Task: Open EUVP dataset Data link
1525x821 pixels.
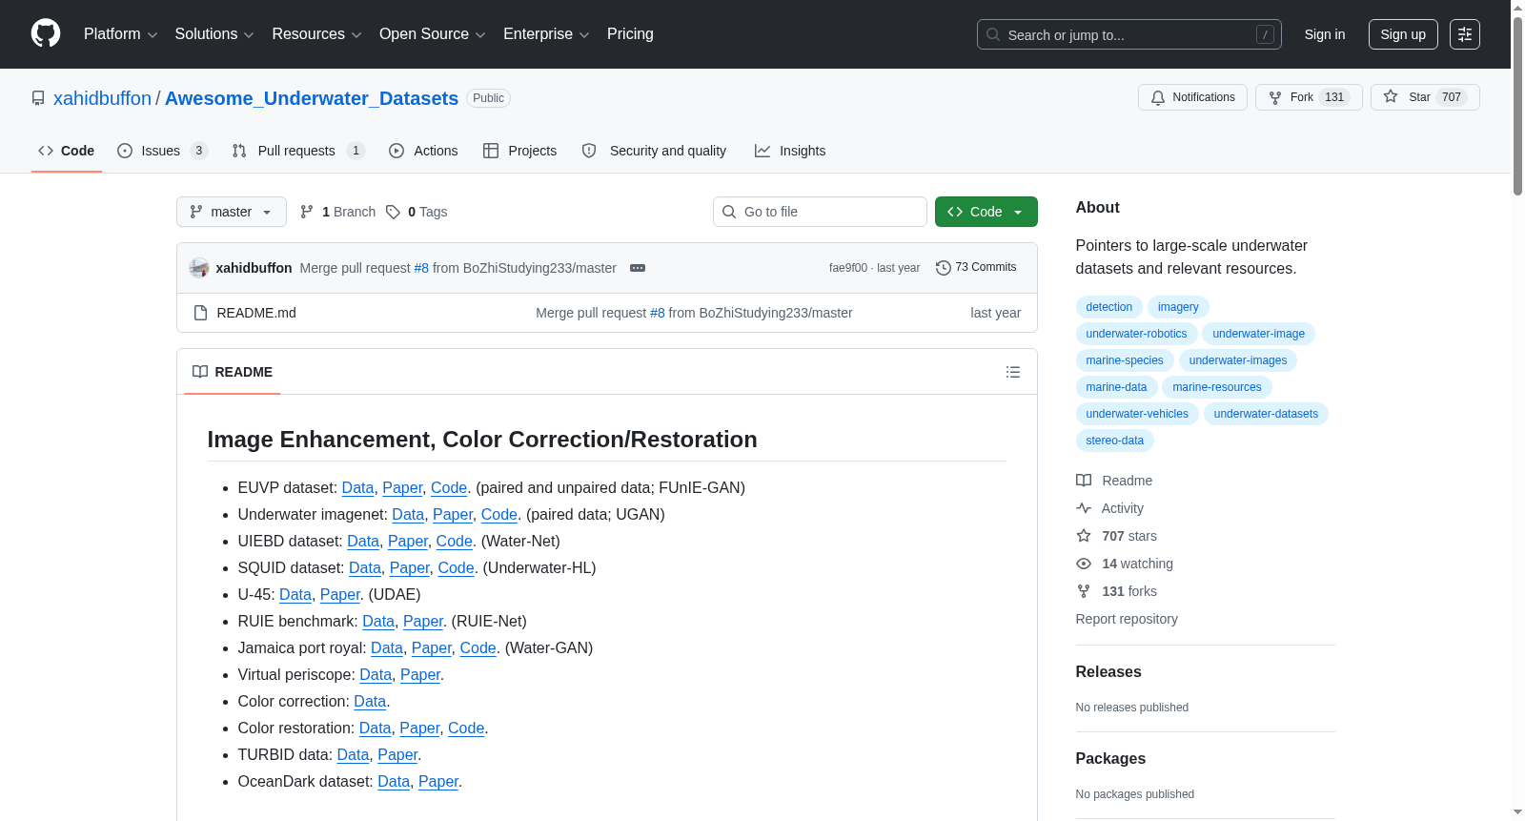Action: click(357, 487)
